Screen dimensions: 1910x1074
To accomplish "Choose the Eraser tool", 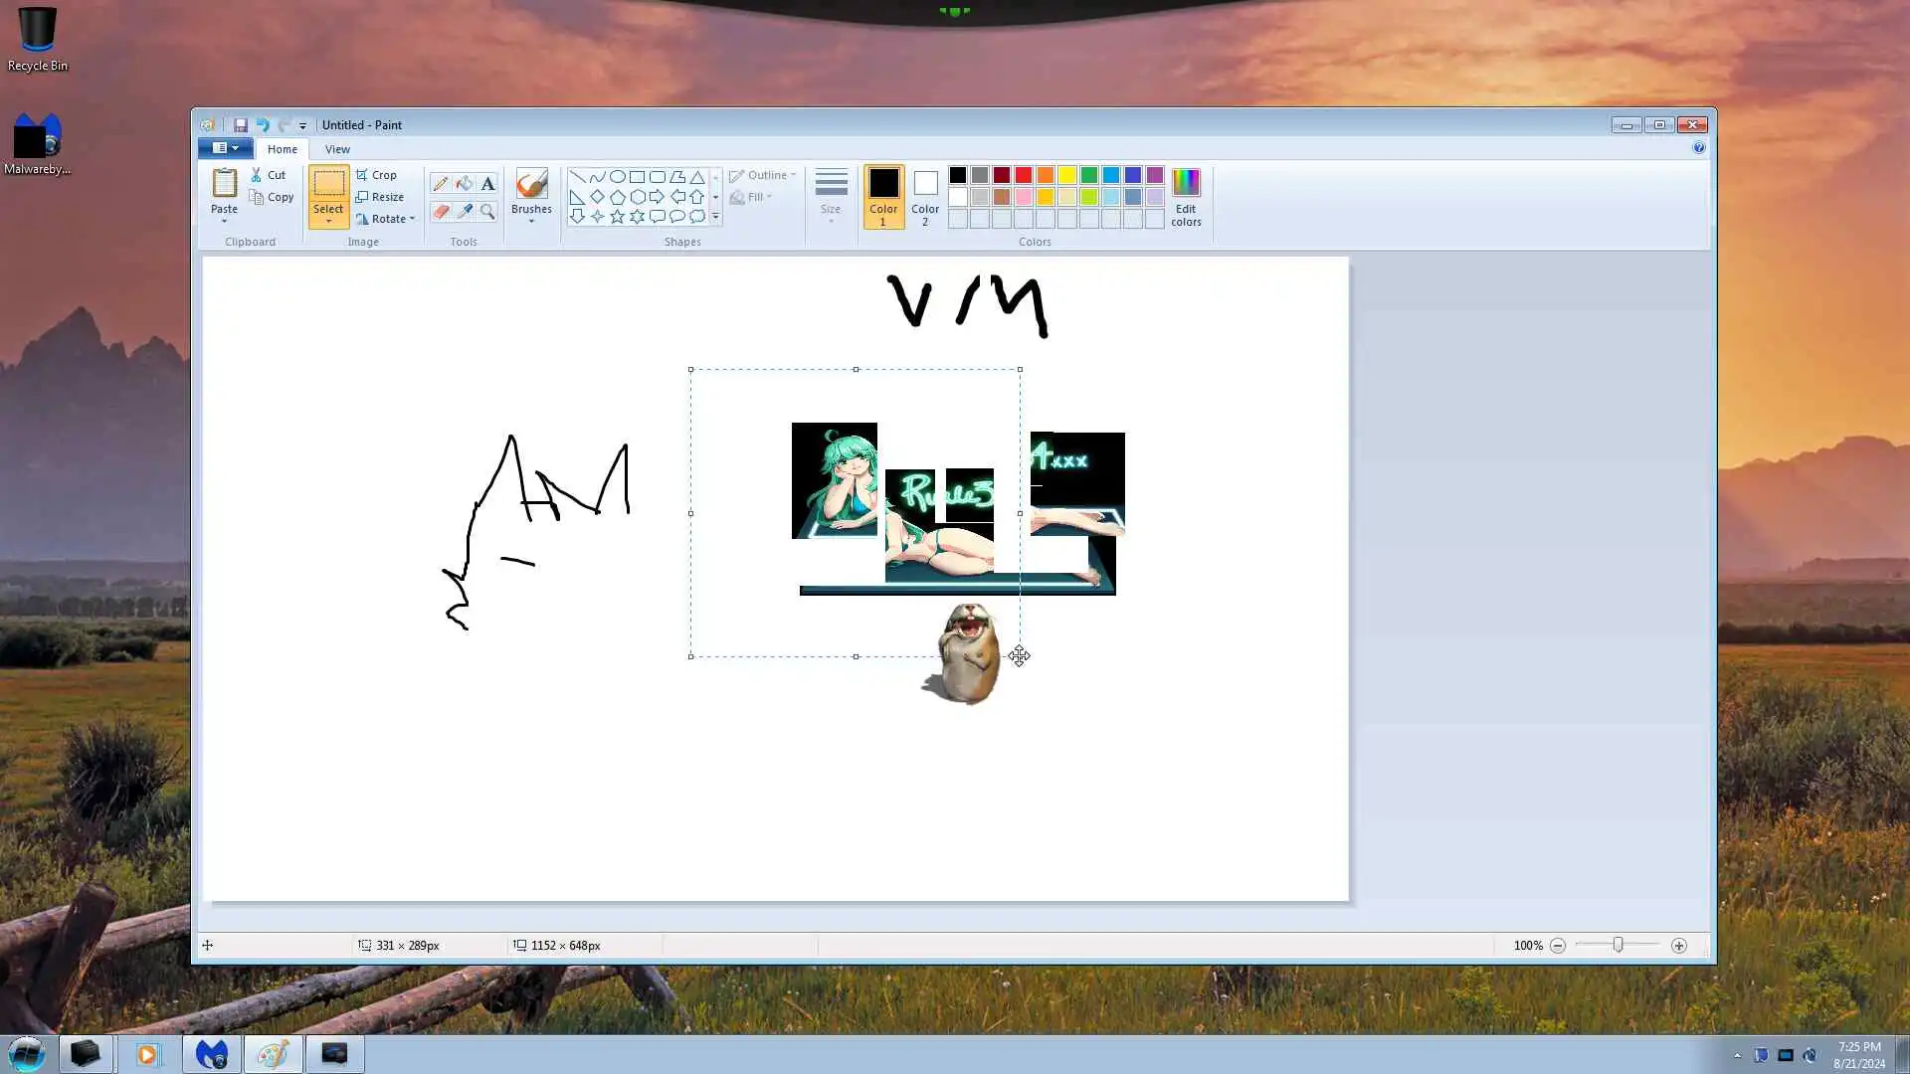I will click(440, 211).
